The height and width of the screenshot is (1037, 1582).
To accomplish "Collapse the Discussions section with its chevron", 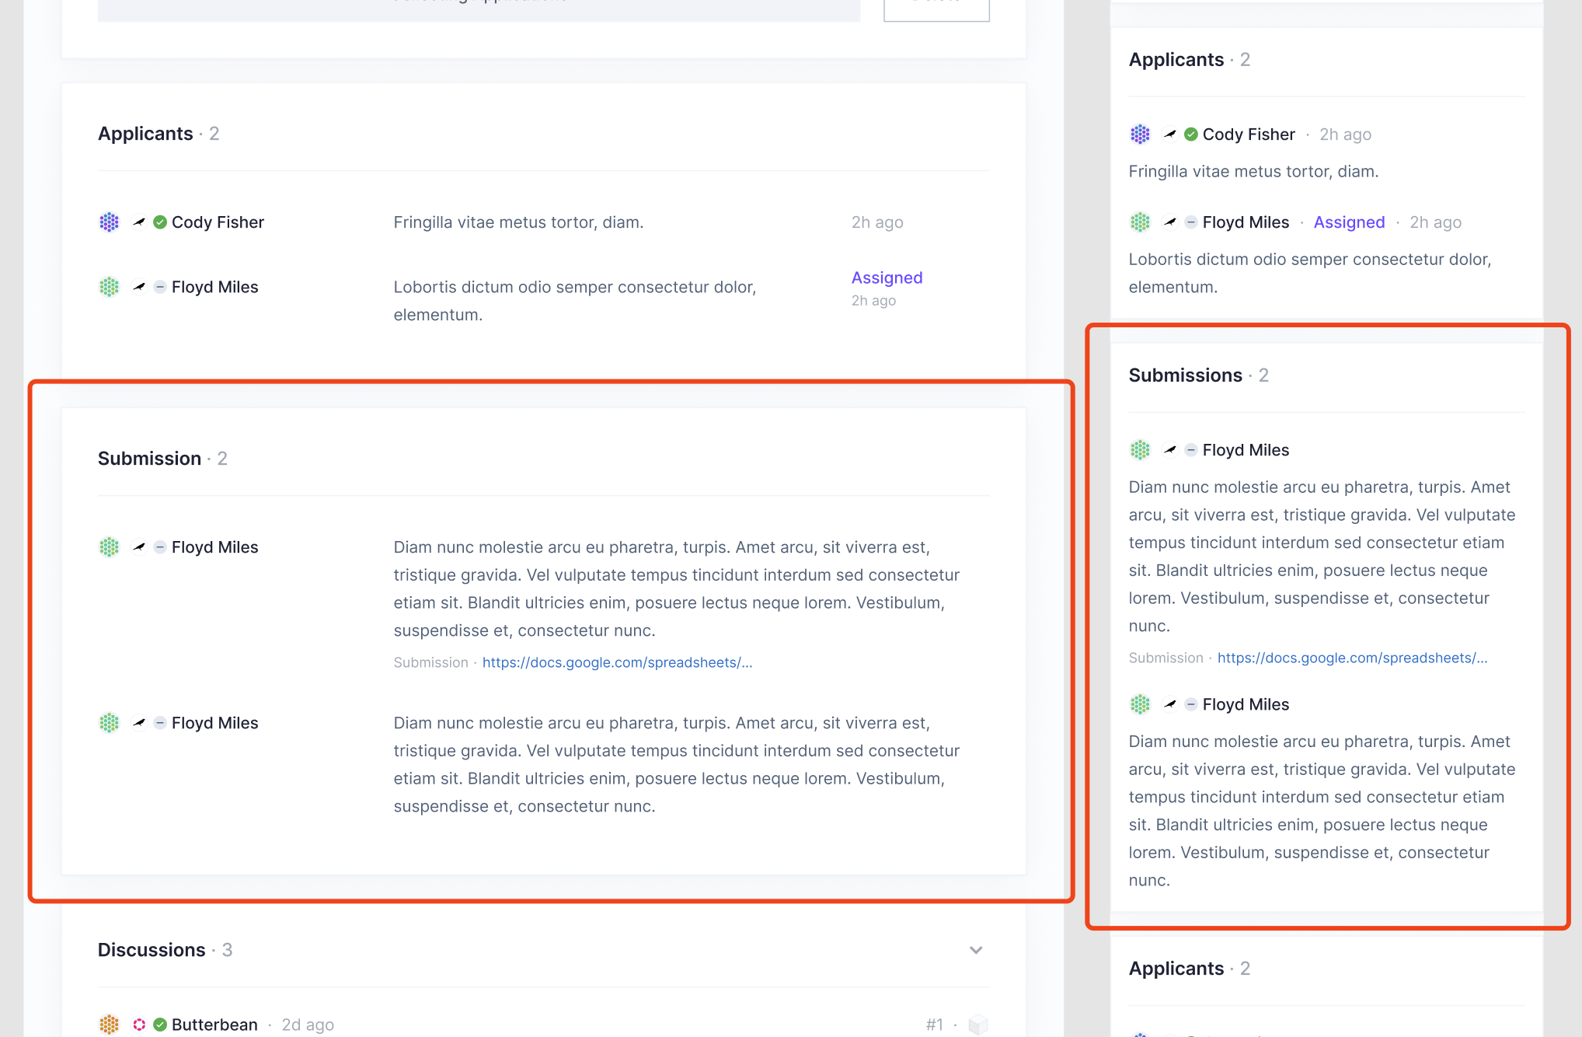I will [975, 950].
